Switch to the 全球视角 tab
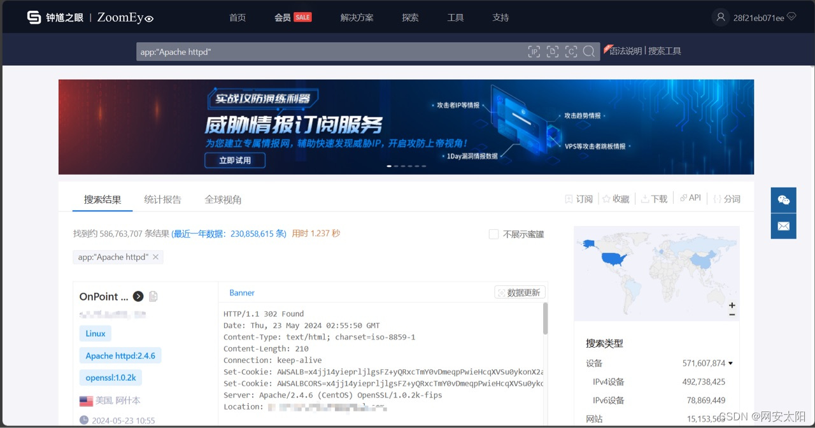Image resolution: width=815 pixels, height=428 pixels. 223,200
